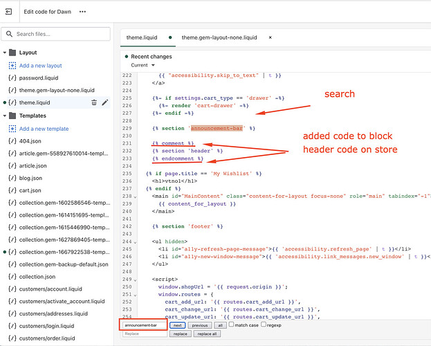Collapse the Layout folder arrow
The height and width of the screenshot is (346, 431).
[x=4, y=53]
